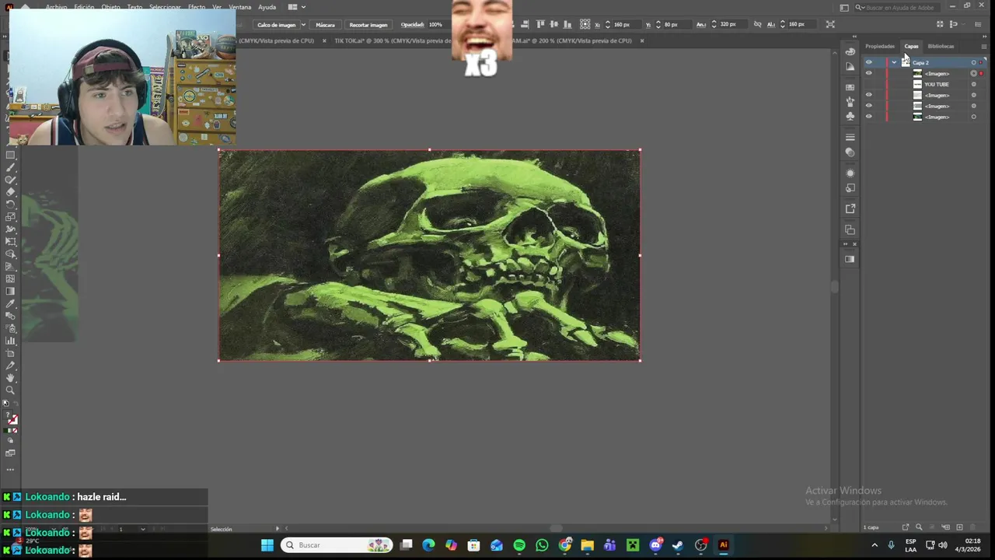Open the Swatches panel icon
995x560 pixels.
pyautogui.click(x=850, y=87)
